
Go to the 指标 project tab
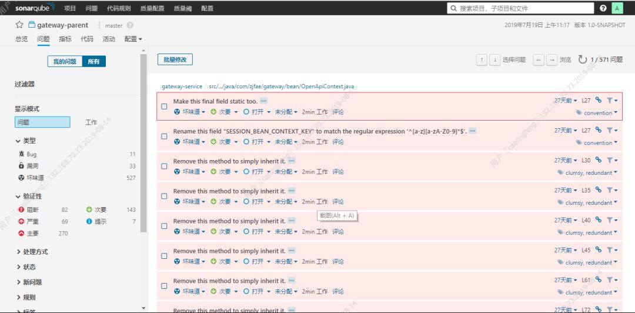(65, 39)
